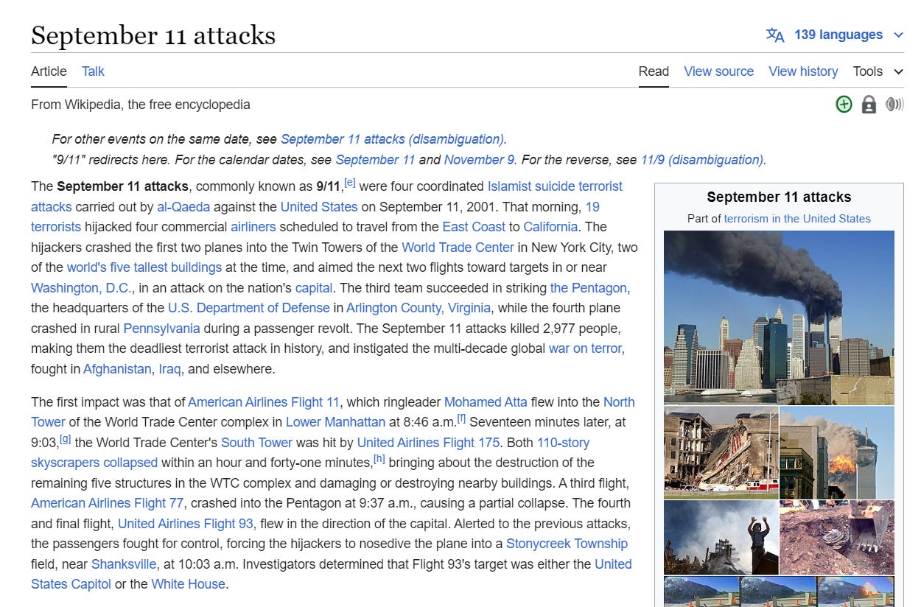Open the East Coast link
The height and width of the screenshot is (607, 921).
[x=474, y=227]
